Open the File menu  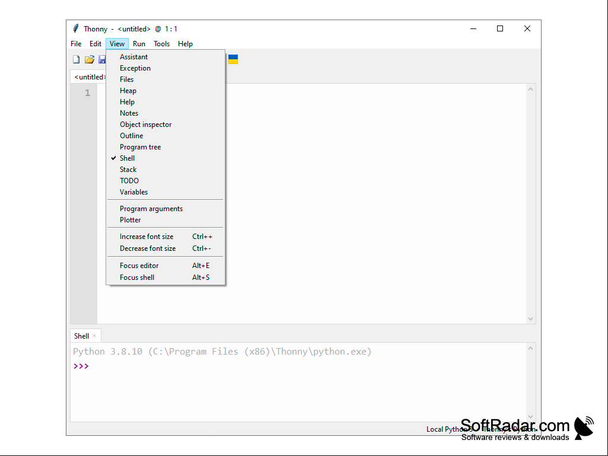[x=76, y=44]
